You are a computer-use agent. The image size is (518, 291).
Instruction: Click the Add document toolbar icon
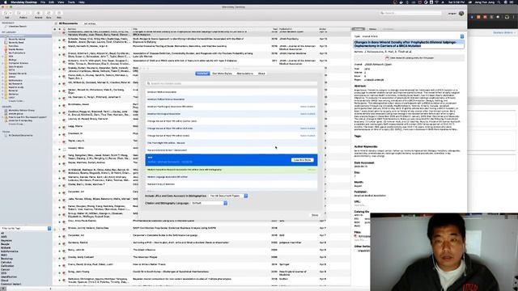click(x=6, y=13)
